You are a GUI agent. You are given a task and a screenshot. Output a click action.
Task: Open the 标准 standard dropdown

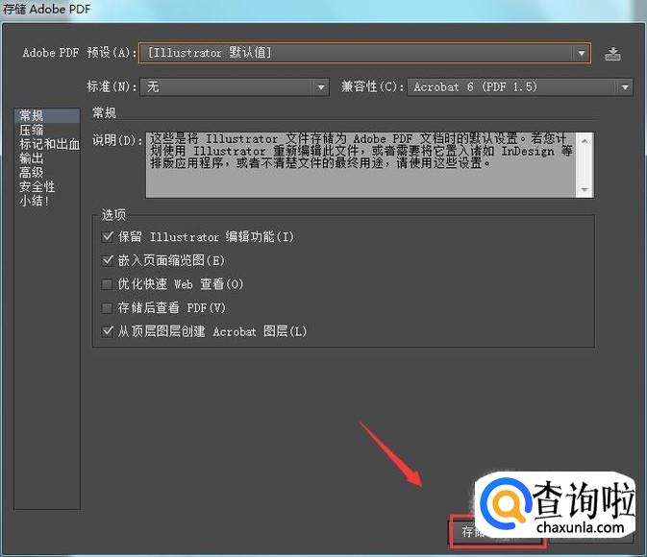pyautogui.click(x=235, y=87)
